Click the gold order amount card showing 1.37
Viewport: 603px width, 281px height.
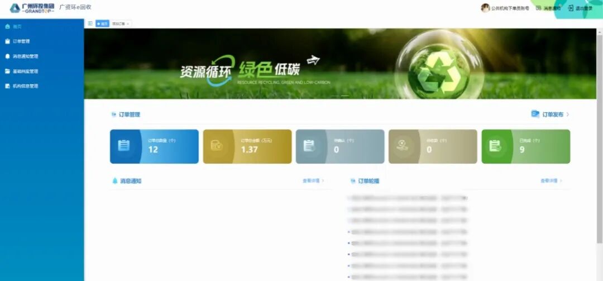click(x=247, y=146)
